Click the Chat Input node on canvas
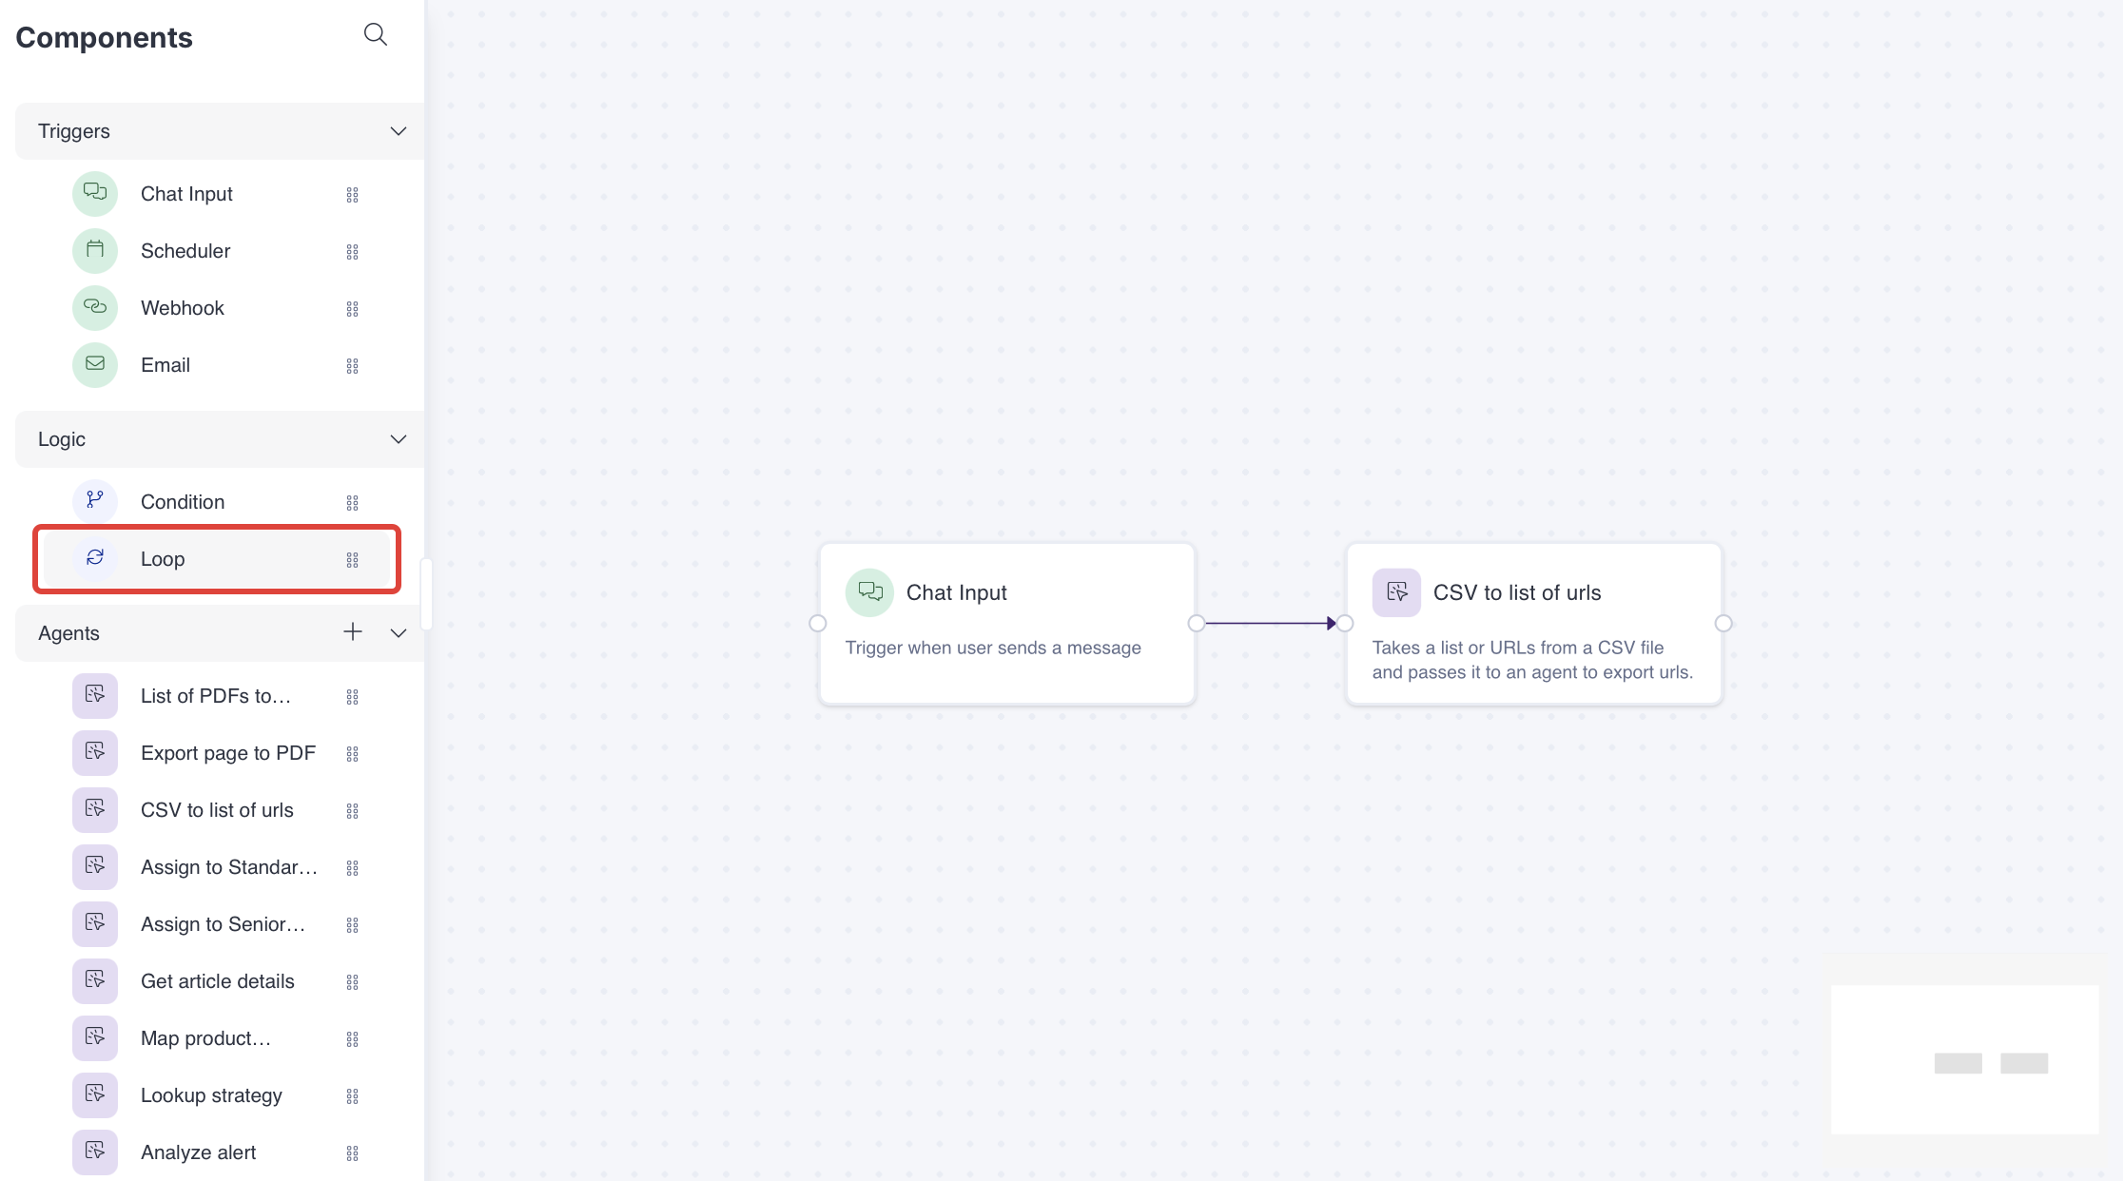The width and height of the screenshot is (2123, 1181). point(1006,623)
